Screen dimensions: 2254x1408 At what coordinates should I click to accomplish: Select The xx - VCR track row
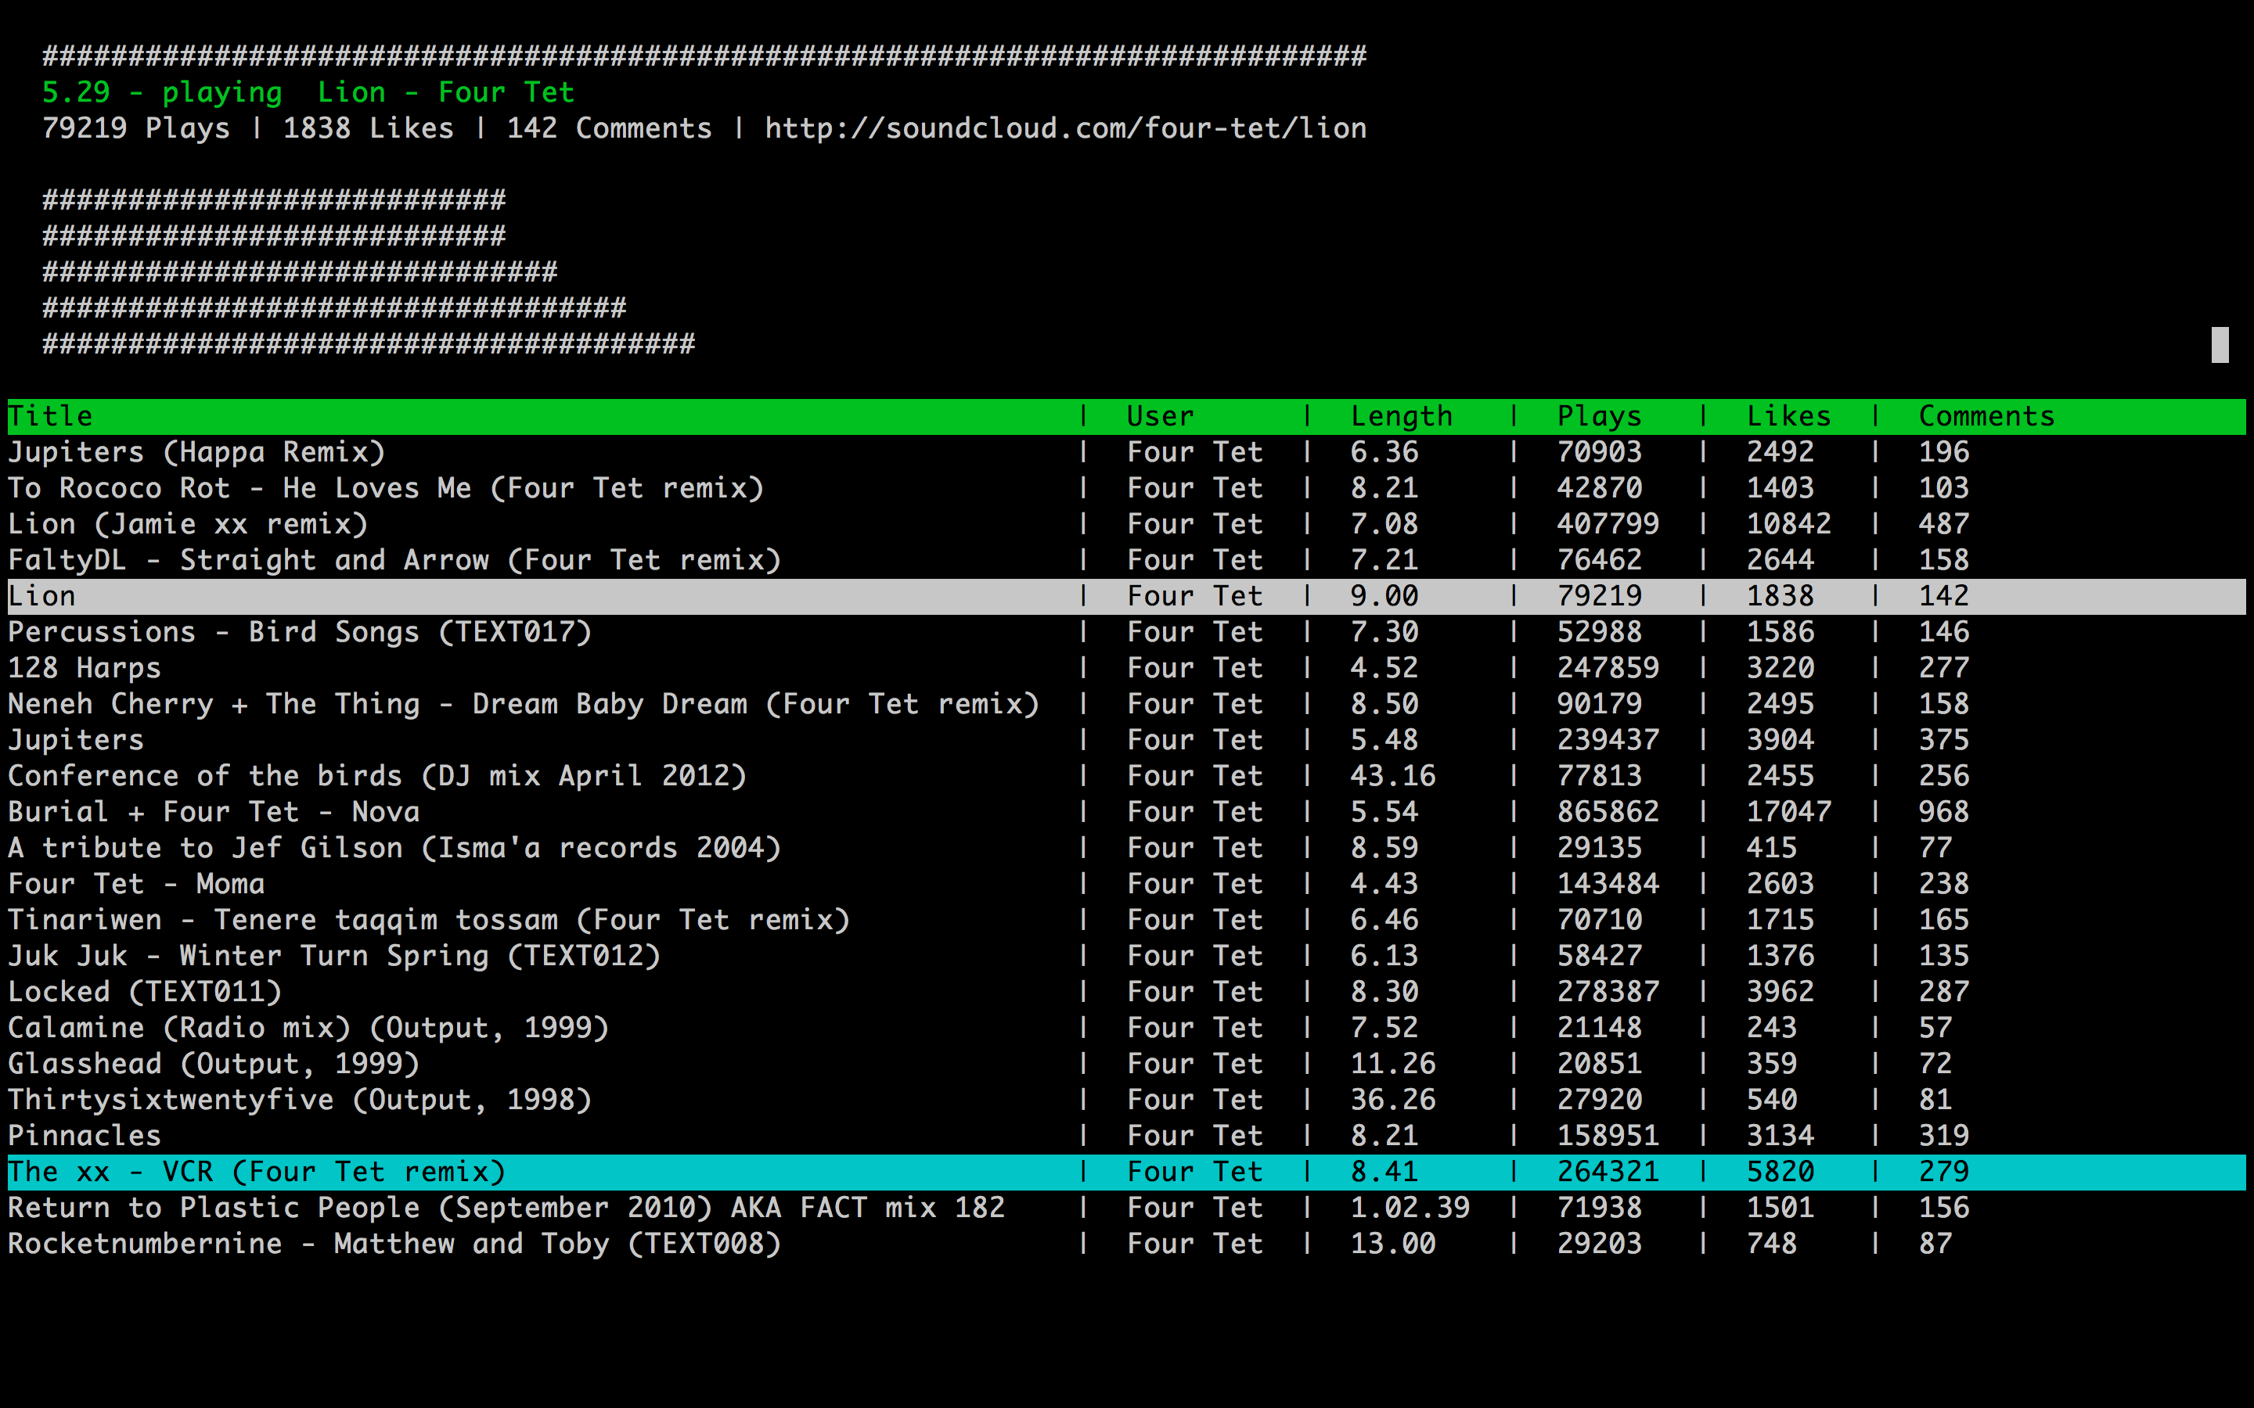(256, 1172)
